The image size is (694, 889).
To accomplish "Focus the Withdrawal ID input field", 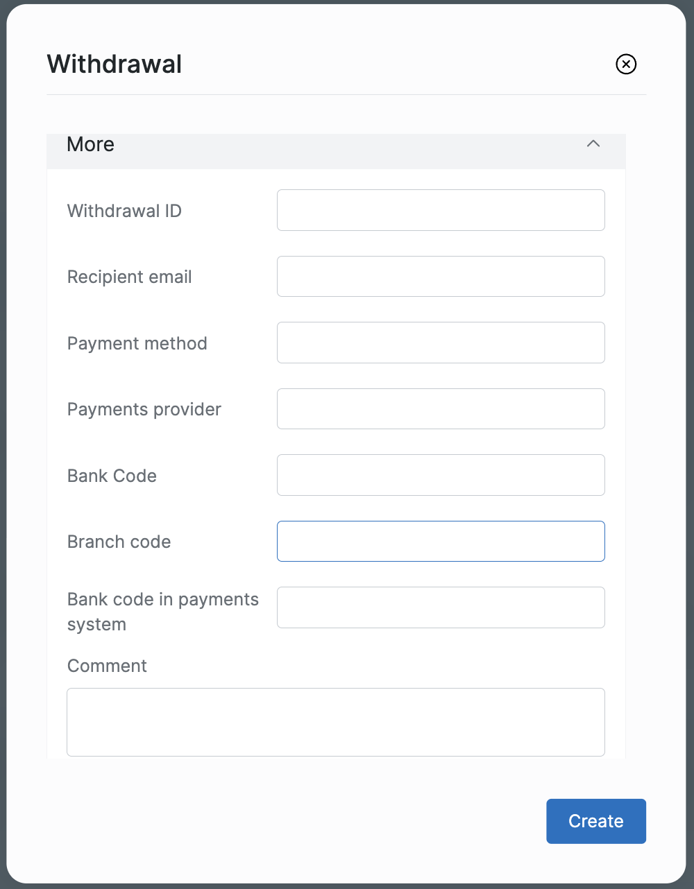I will [x=441, y=210].
